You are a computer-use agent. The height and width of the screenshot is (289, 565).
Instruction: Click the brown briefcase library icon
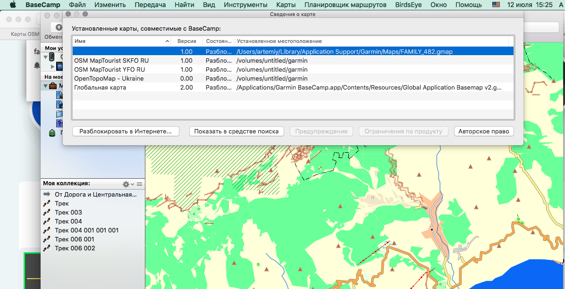[x=52, y=86]
